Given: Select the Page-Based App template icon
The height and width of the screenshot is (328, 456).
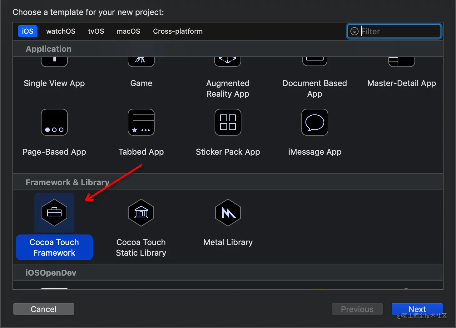Looking at the screenshot, I should [x=54, y=122].
